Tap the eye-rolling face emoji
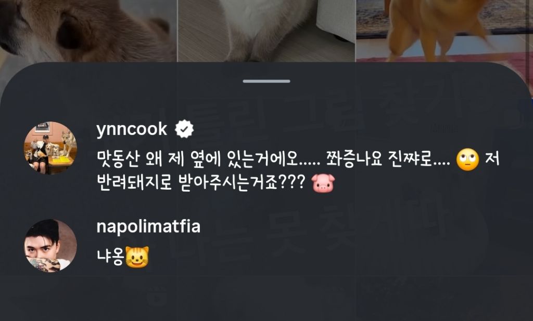Viewport: 533px width, 321px height. (x=468, y=159)
